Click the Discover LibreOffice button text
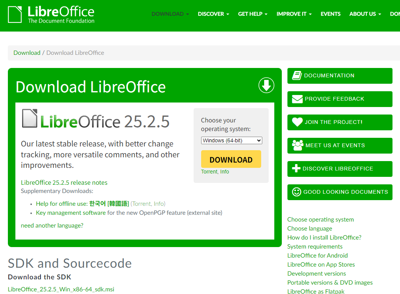This screenshot has width=400, height=294. click(338, 169)
